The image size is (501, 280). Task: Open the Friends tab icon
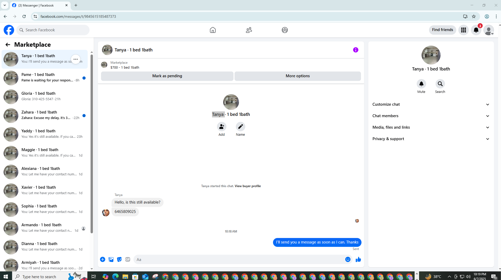point(249,30)
